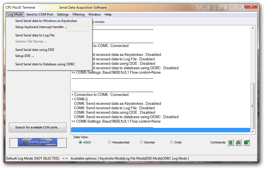
Task: Click 'Default Log Mode: [NOT SELECTED]' status text
Action: coord(33,158)
